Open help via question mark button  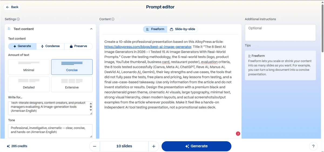pos(313,146)
